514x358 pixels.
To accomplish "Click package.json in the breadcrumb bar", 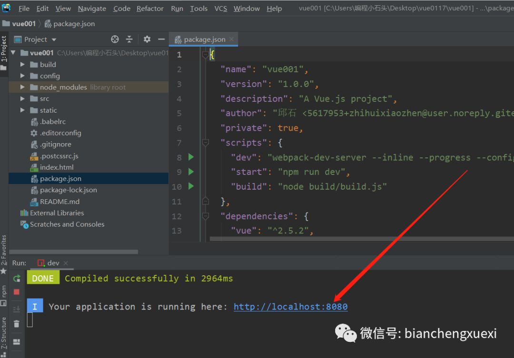I will (x=69, y=24).
